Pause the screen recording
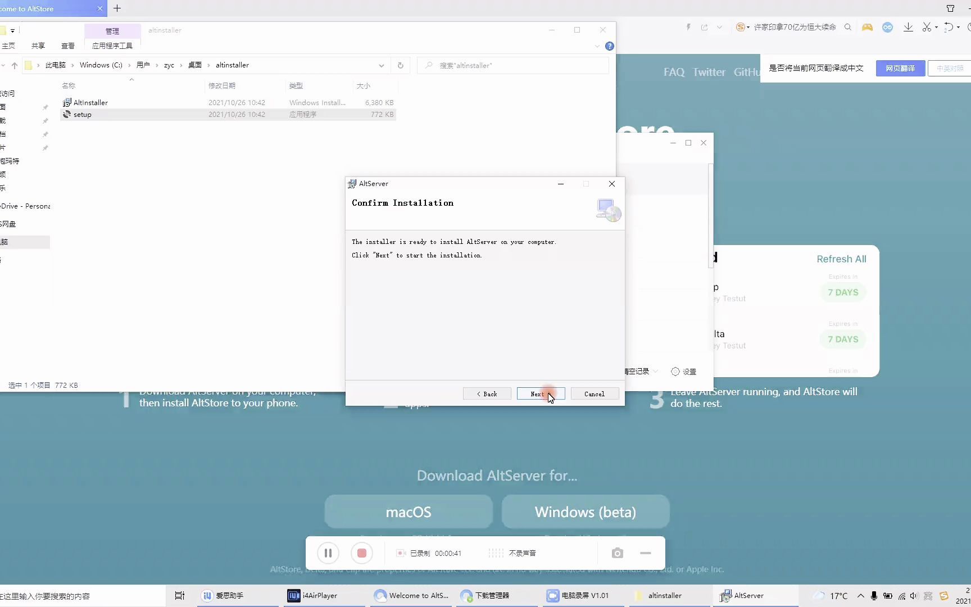Viewport: 971px width, 607px height. click(x=328, y=553)
